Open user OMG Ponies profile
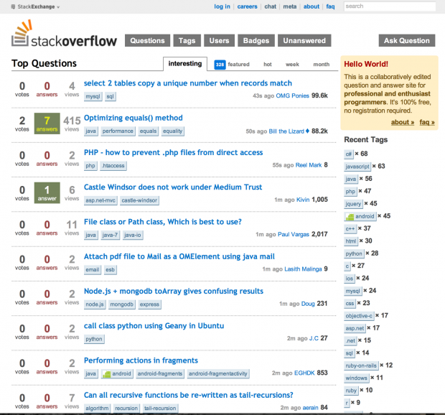Screen dimensions: 445x415 click(x=292, y=95)
